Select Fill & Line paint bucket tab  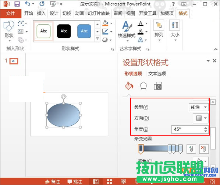[x=129, y=86]
